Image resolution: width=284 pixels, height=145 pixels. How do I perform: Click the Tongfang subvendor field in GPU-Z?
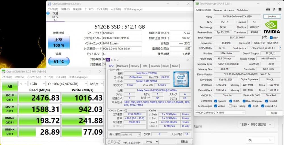[225, 43]
